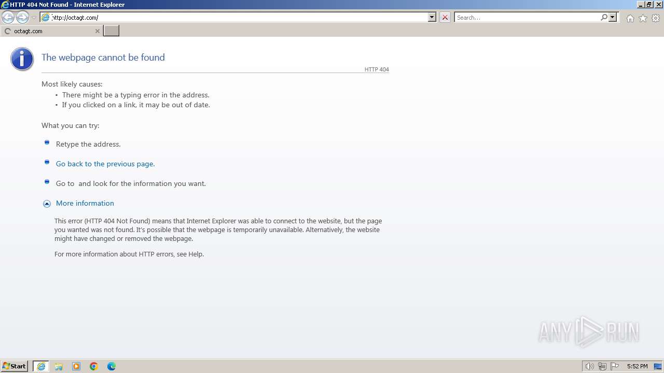The height and width of the screenshot is (373, 664).
Task: Click 'What you can try:' text
Action: (x=71, y=125)
